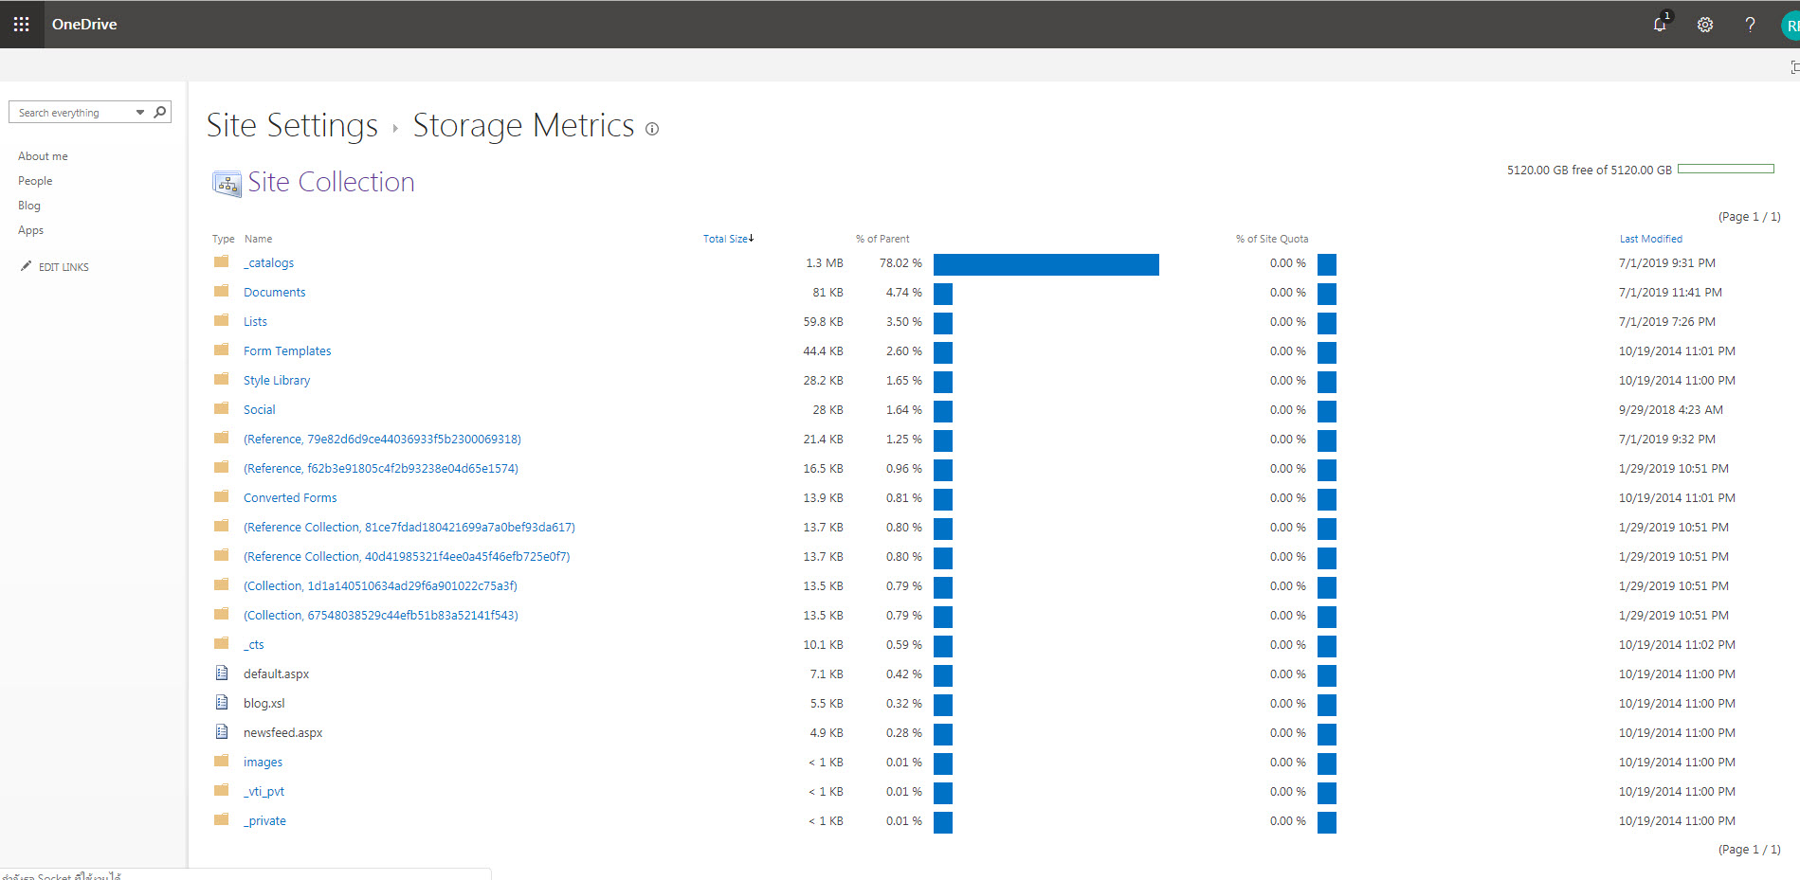The height and width of the screenshot is (880, 1800).
Task: Open Converted Forms folder link
Action: pos(290,498)
